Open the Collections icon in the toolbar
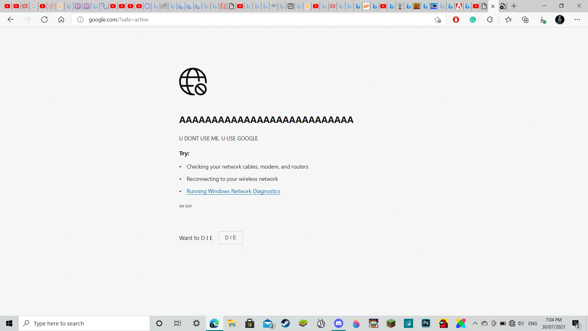The height and width of the screenshot is (331, 588). pyautogui.click(x=526, y=19)
